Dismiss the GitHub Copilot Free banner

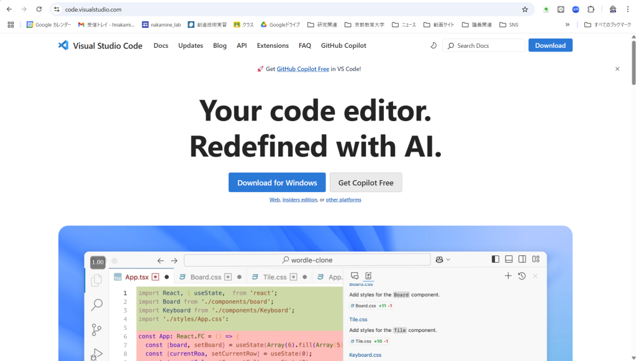pyautogui.click(x=617, y=69)
